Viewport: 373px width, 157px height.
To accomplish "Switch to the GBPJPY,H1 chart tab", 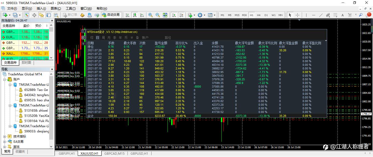I will pos(67,153).
